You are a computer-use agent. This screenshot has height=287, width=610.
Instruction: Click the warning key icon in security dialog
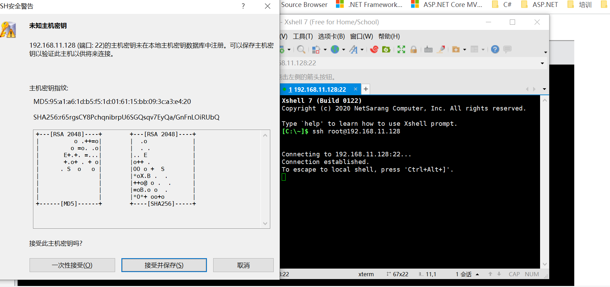[8, 30]
